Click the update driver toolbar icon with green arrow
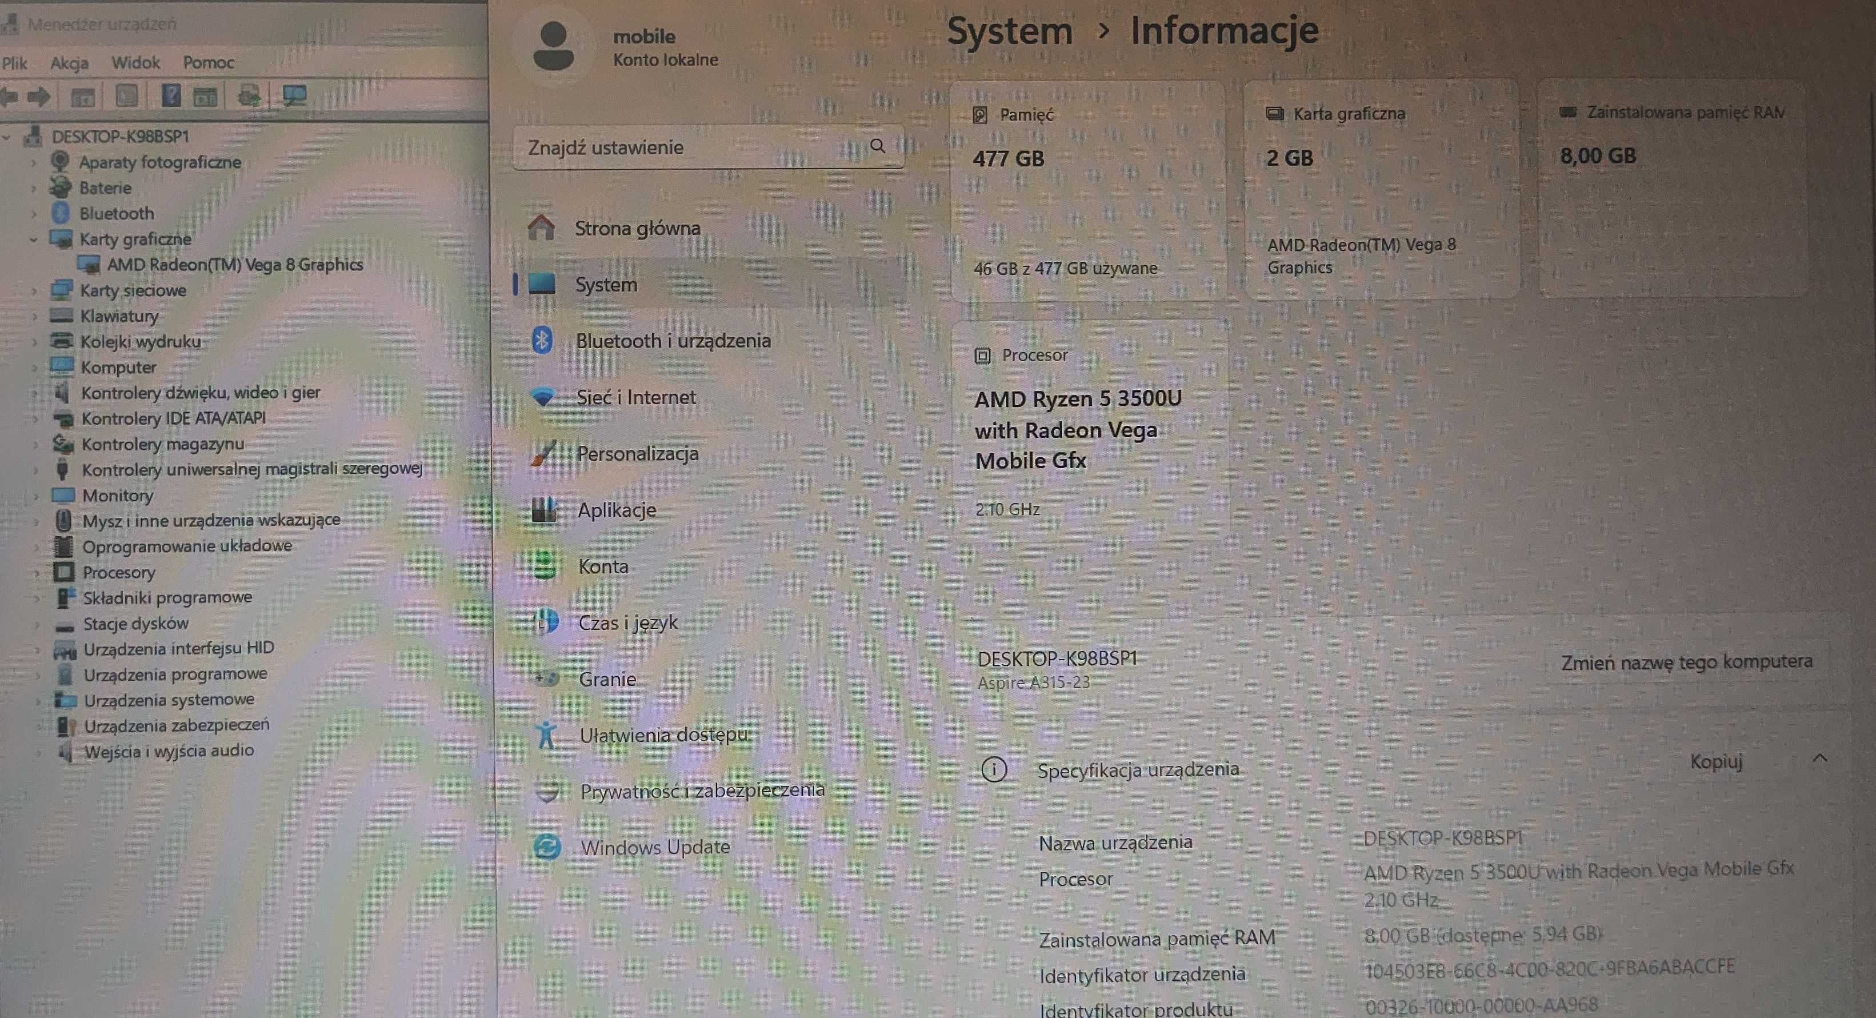The image size is (1876, 1018). click(x=249, y=95)
